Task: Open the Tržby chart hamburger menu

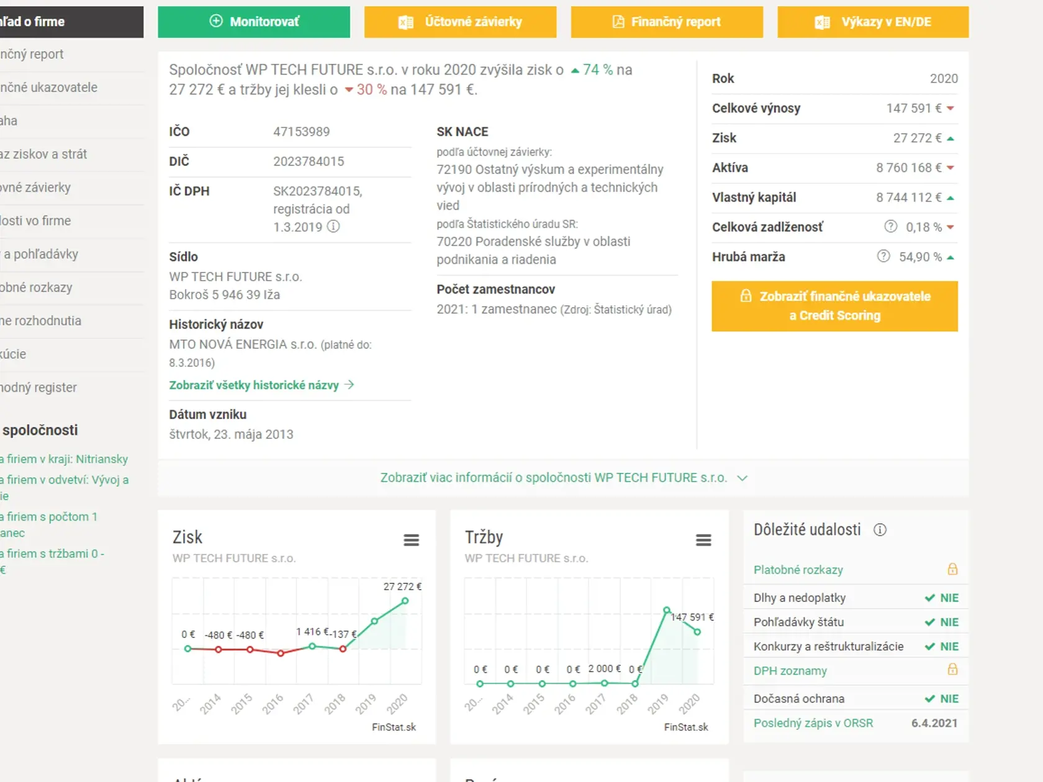Action: coord(703,540)
